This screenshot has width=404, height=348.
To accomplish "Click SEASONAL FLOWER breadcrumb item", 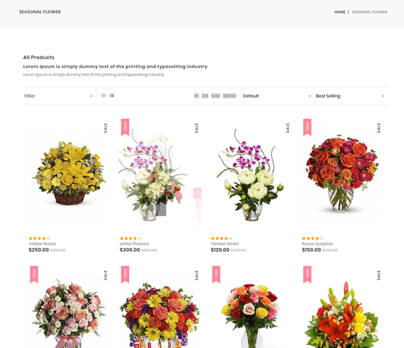I will [369, 12].
